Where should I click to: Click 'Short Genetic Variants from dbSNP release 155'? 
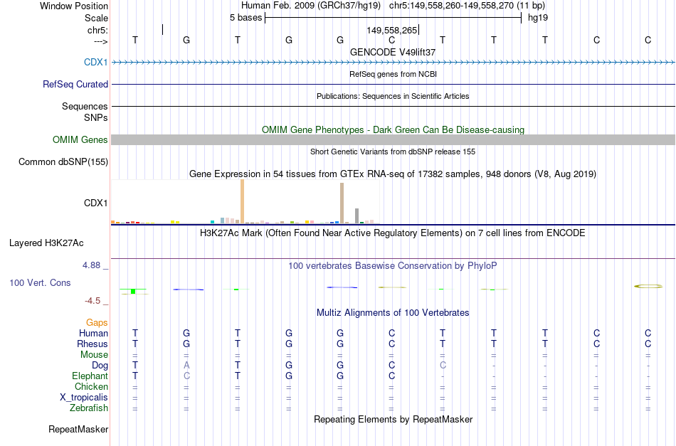[x=393, y=152]
